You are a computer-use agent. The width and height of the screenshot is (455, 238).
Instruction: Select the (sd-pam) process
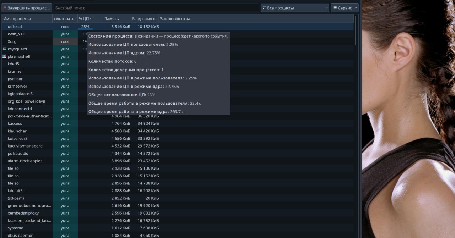click(x=16, y=198)
